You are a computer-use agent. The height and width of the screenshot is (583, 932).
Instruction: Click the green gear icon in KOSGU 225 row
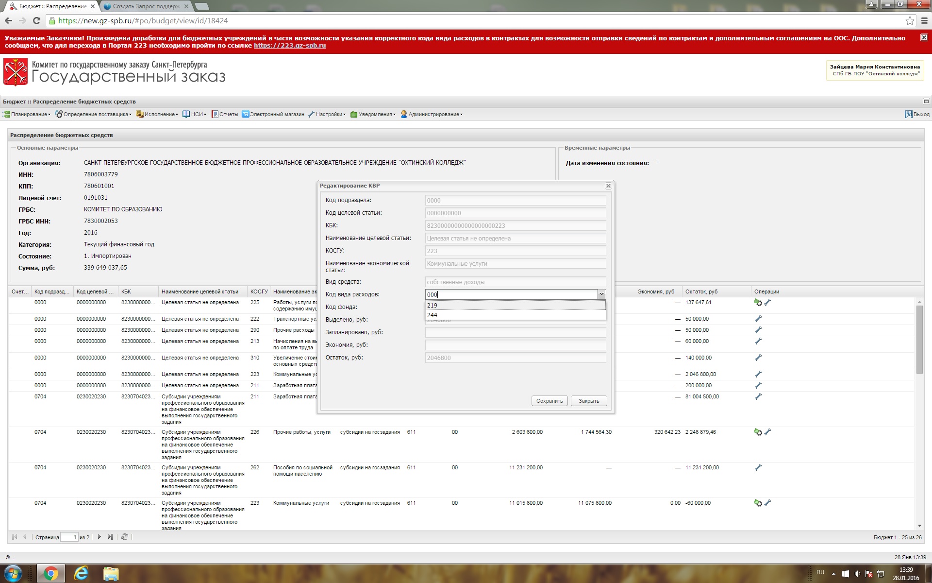click(758, 302)
